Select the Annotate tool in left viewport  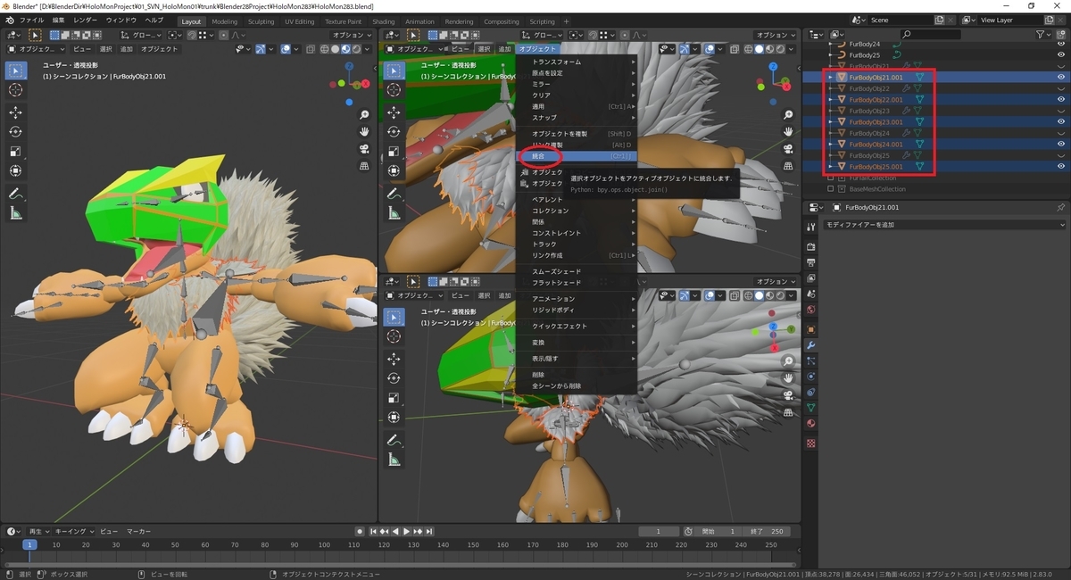[16, 194]
